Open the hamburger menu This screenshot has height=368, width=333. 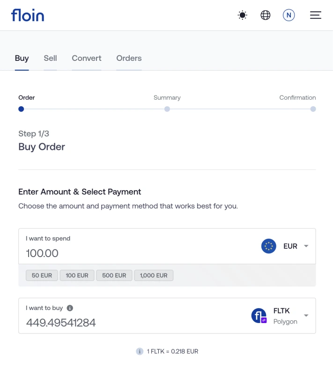pos(315,15)
